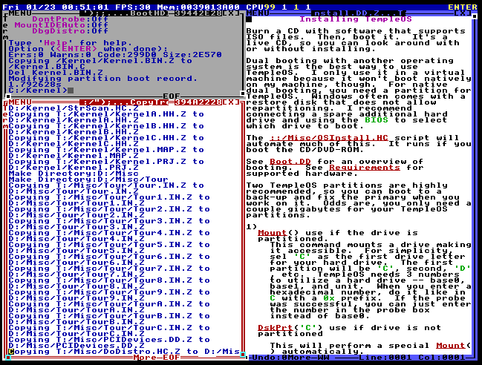Close the CopyTree terminal window
The height and width of the screenshot is (365, 482).
point(231,102)
